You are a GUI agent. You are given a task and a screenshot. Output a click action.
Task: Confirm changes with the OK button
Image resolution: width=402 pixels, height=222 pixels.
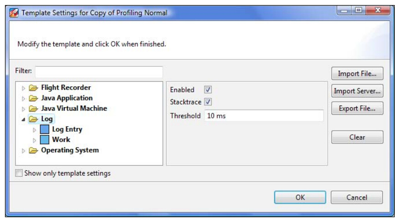pyautogui.click(x=300, y=197)
